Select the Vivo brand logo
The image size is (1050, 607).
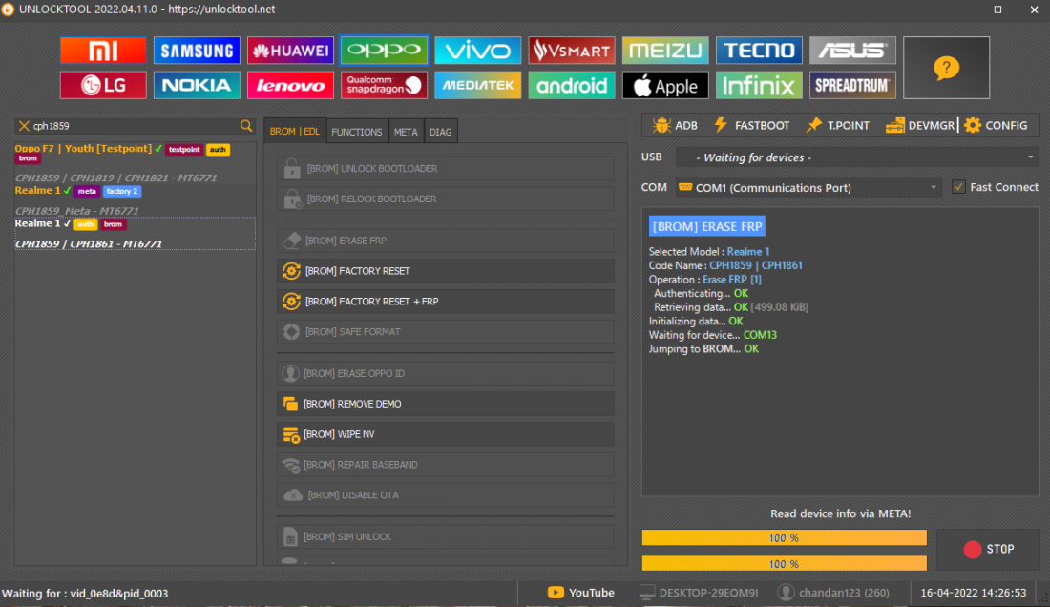(478, 51)
